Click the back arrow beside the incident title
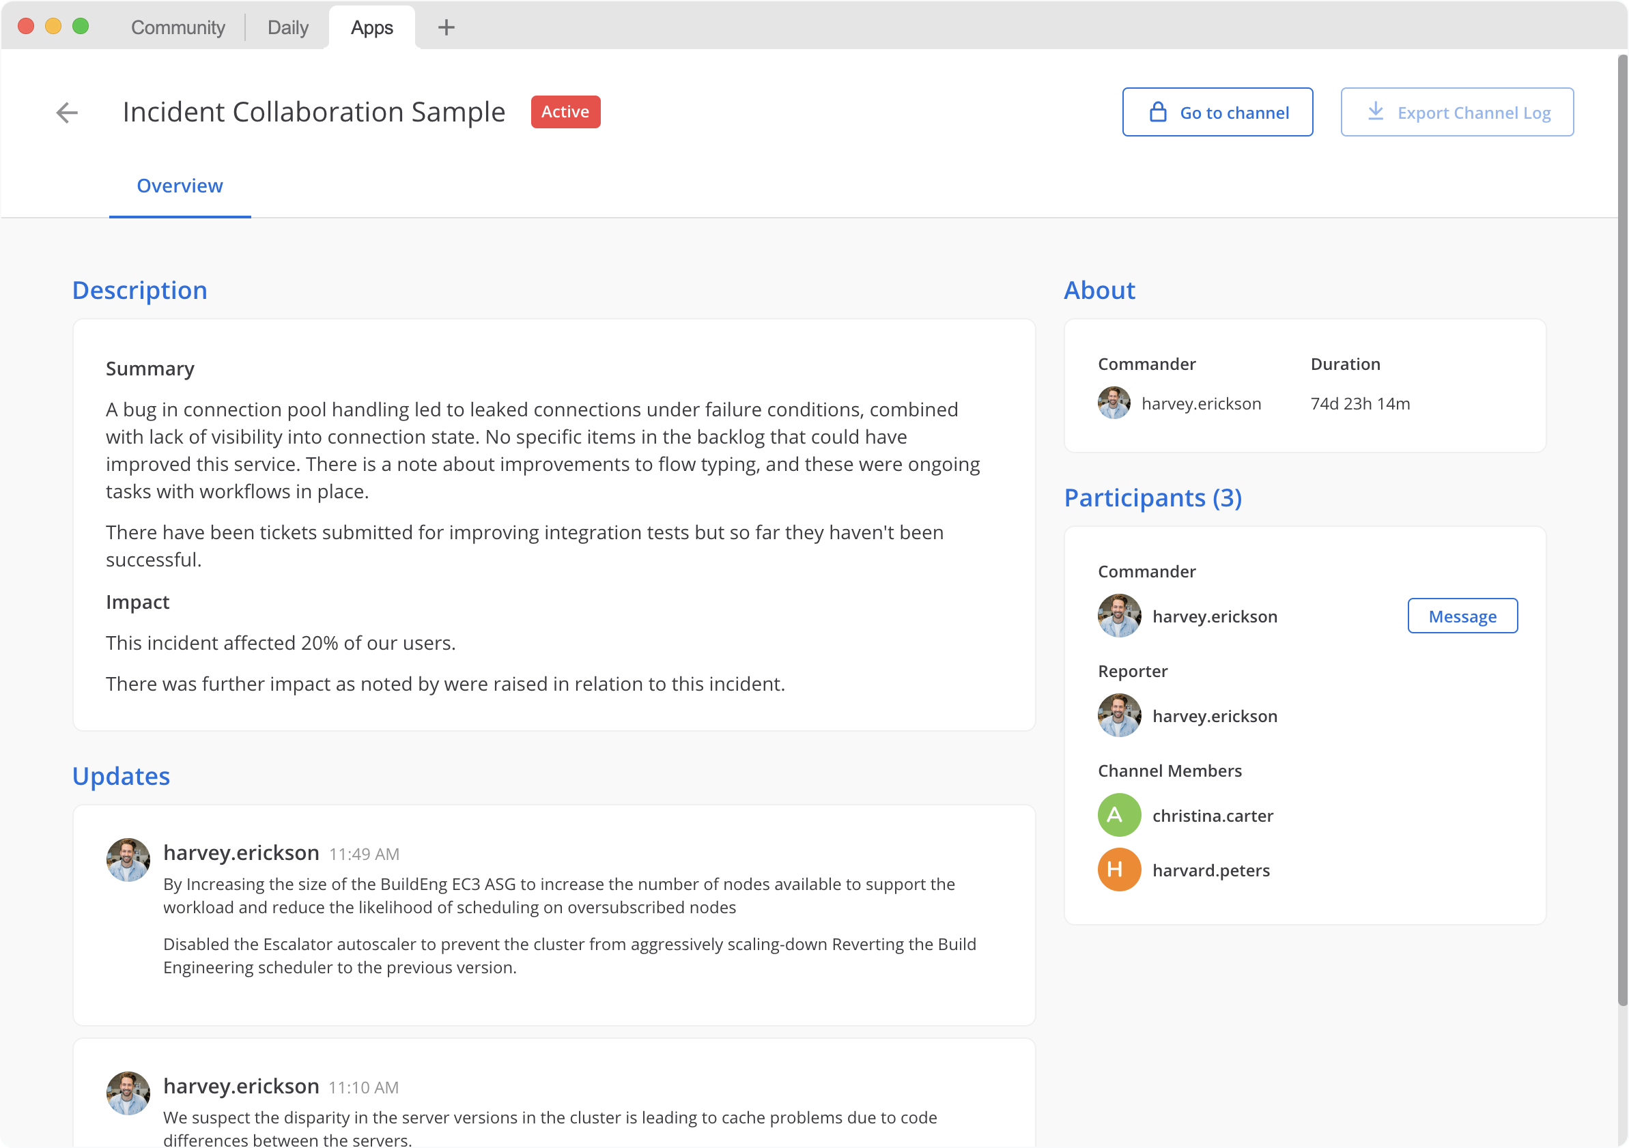The width and height of the screenshot is (1629, 1148). pyautogui.click(x=66, y=112)
